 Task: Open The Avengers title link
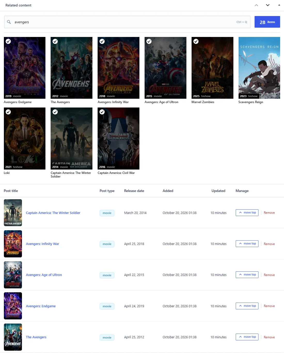[36, 337]
